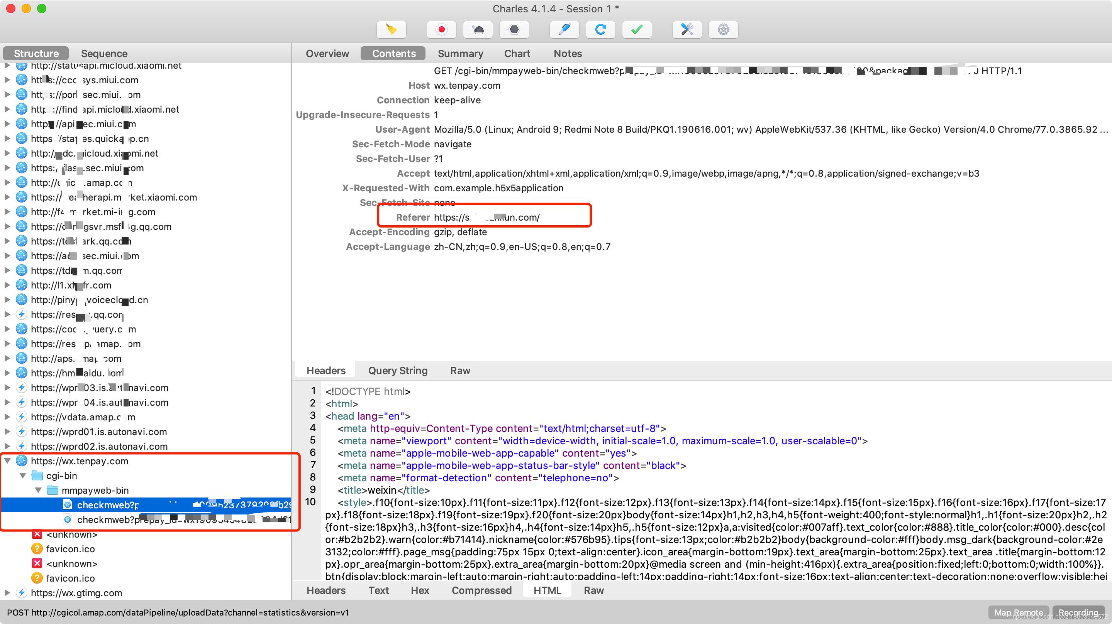Viewport: 1112px width, 624px height.
Task: Click the question-mark icon beside favicon.ico
Action: coord(37,549)
